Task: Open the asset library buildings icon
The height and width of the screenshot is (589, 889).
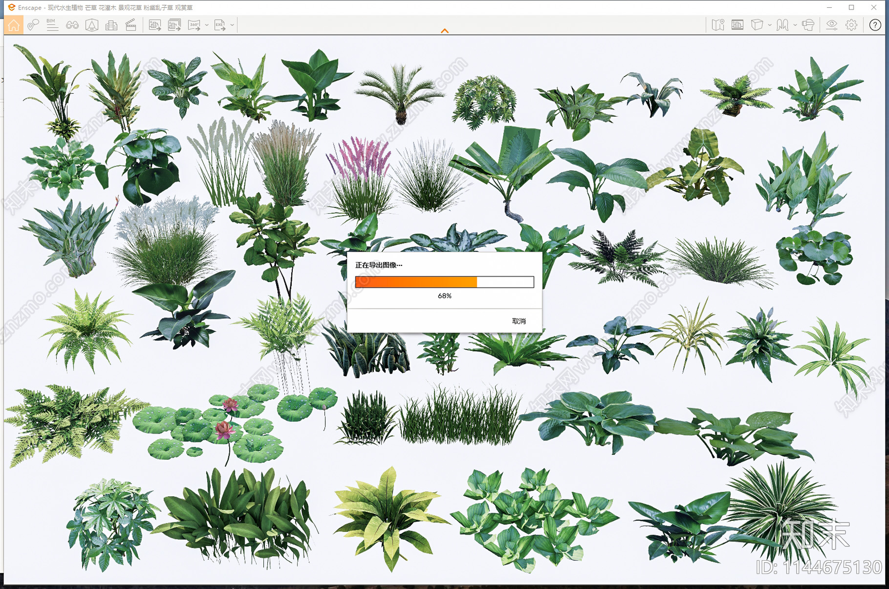Action: click(111, 25)
